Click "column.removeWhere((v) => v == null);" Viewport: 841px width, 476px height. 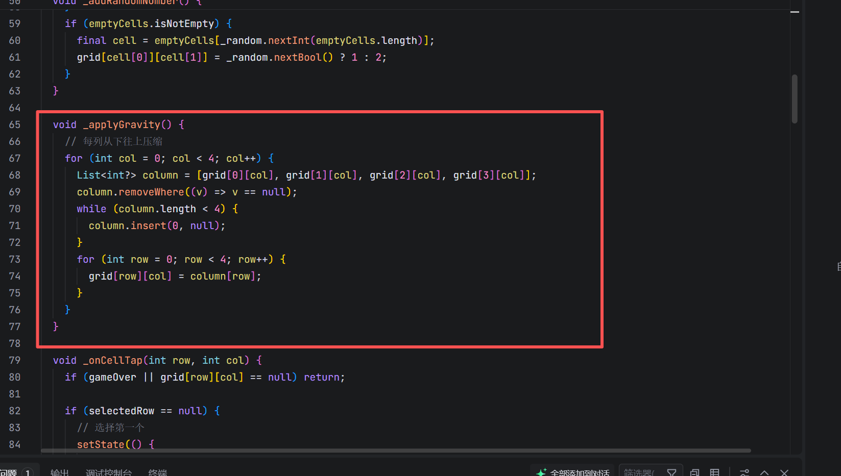(187, 192)
